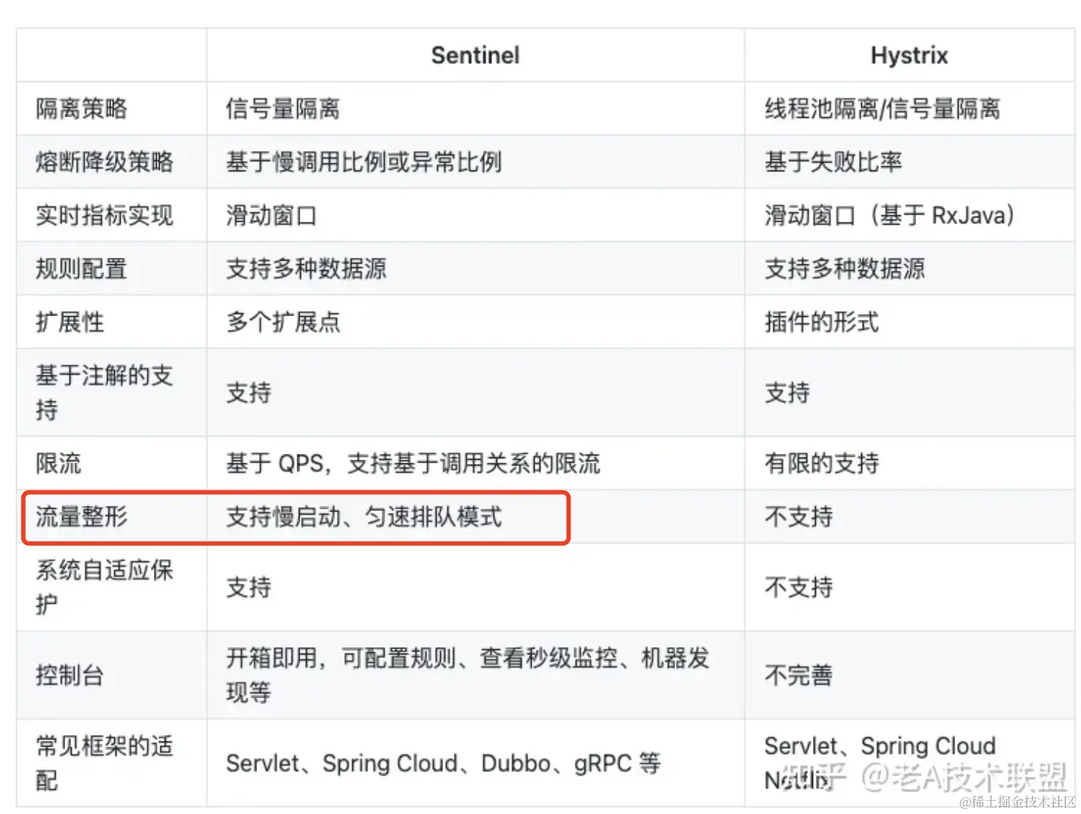Click the 开箱即用，可配置规则 cell
The height and width of the screenshot is (814, 1081).
(x=475, y=675)
